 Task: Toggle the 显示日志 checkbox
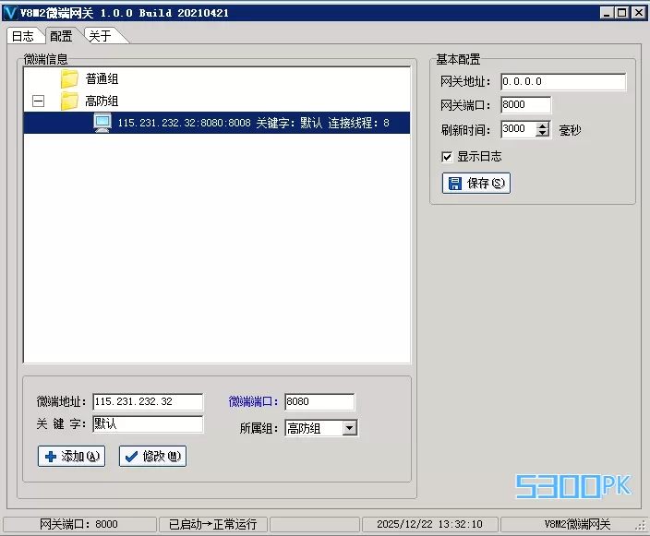coord(447,157)
